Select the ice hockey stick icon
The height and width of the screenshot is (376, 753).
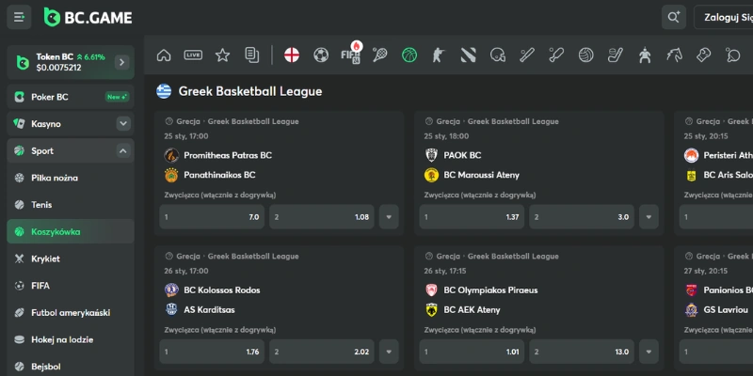[x=616, y=55]
